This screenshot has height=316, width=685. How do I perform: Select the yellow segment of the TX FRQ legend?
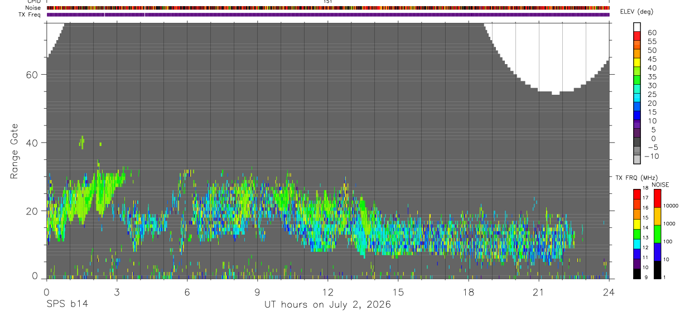point(636,224)
